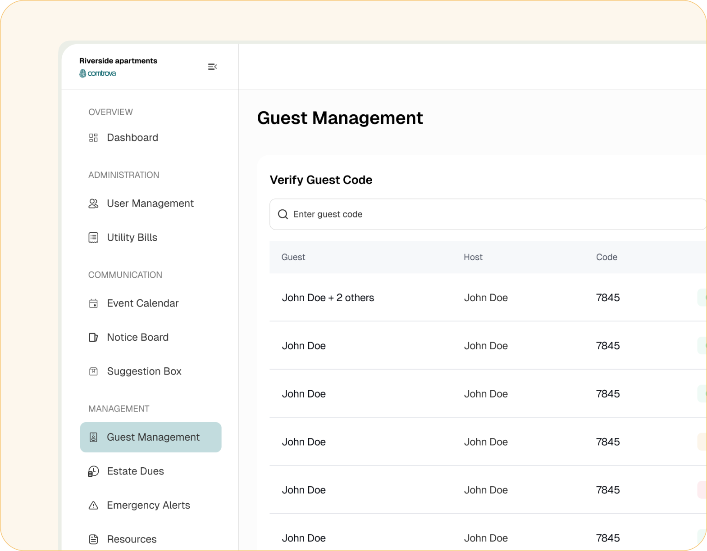Screen dimensions: 707x551
Task: Click the Utility Bills list icon
Action: 93,238
